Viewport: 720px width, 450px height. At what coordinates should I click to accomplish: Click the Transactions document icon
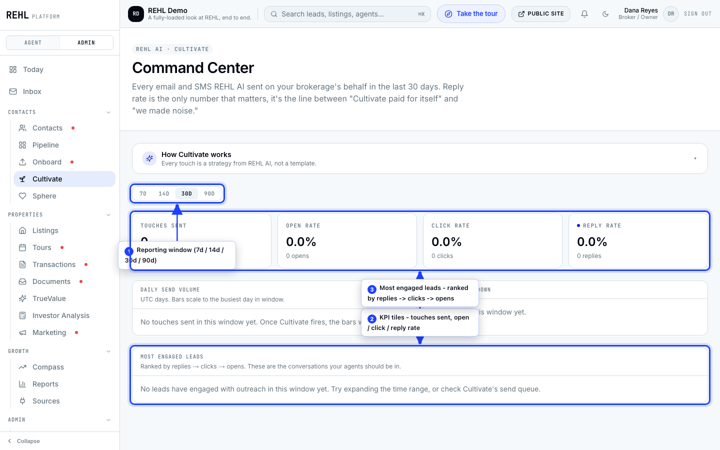22,264
